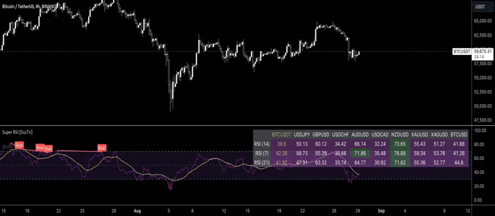The height and width of the screenshot is (216, 495).
Task: Click the XAGUSD column header
Action: tap(439, 135)
